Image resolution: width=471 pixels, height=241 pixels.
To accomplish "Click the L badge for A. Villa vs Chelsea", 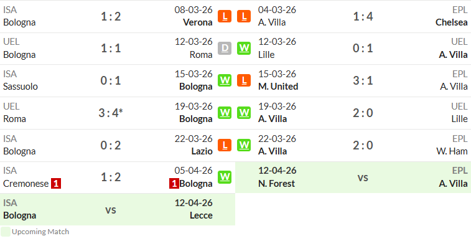I will (x=244, y=16).
